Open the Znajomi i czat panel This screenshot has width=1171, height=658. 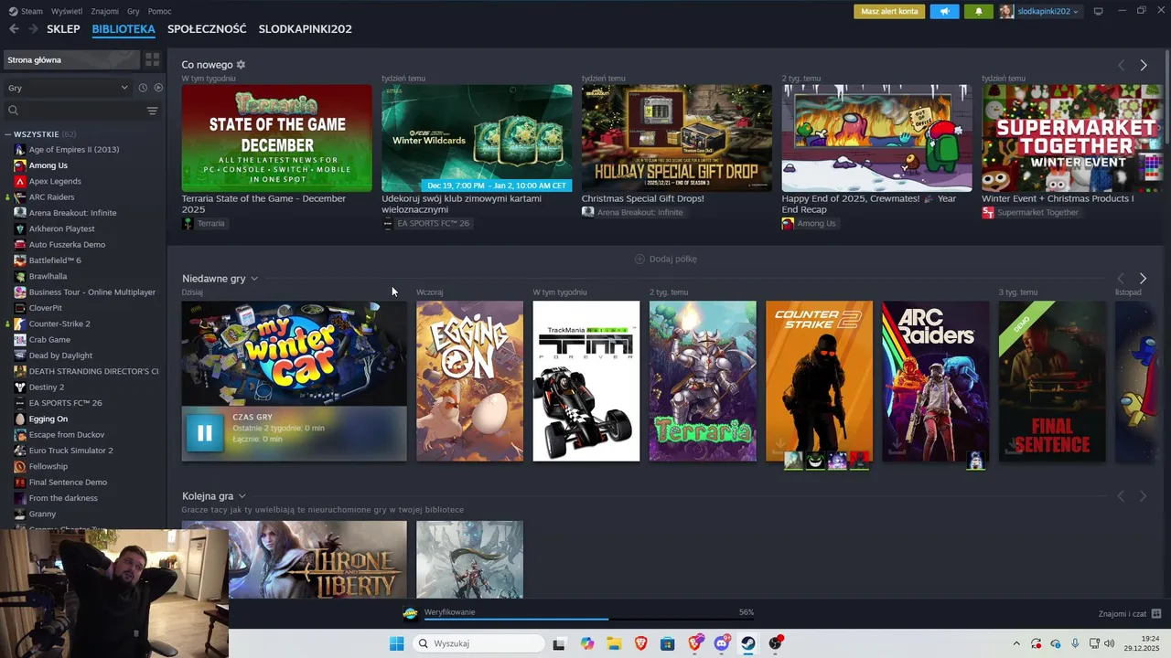click(x=1130, y=614)
